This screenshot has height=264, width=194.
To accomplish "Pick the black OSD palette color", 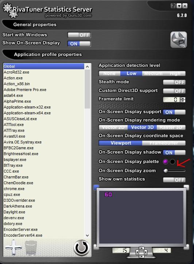I will (172, 162).
